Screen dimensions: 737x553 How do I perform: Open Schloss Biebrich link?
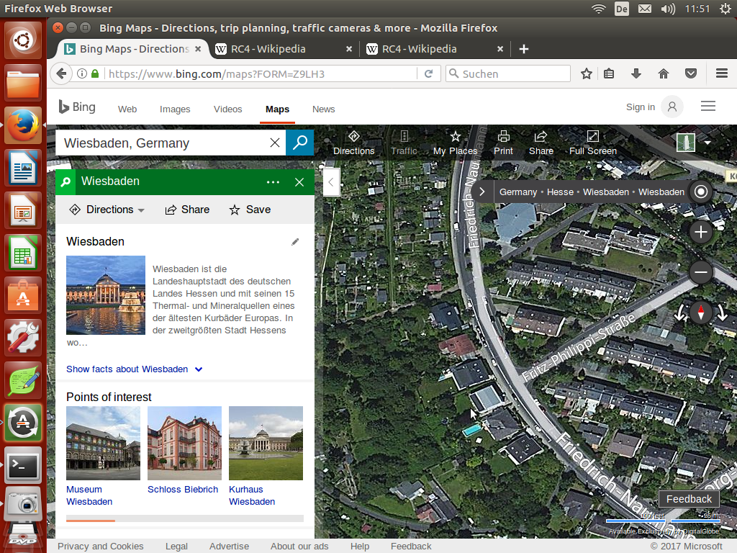pos(183,490)
